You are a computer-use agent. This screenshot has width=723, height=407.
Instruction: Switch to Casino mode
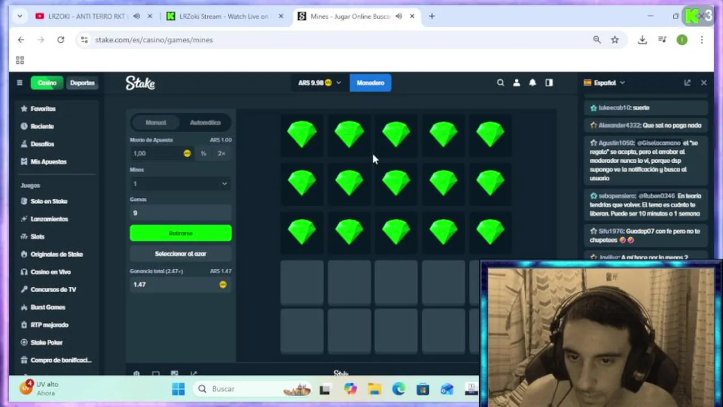pyautogui.click(x=47, y=83)
